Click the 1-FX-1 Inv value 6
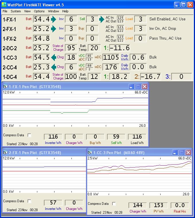This screenshot has height=218, width=195. point(71,19)
